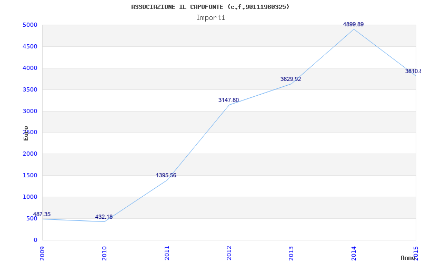Click the 2000 y-axis value
Screen dimensions: 421x263
(x=30, y=154)
